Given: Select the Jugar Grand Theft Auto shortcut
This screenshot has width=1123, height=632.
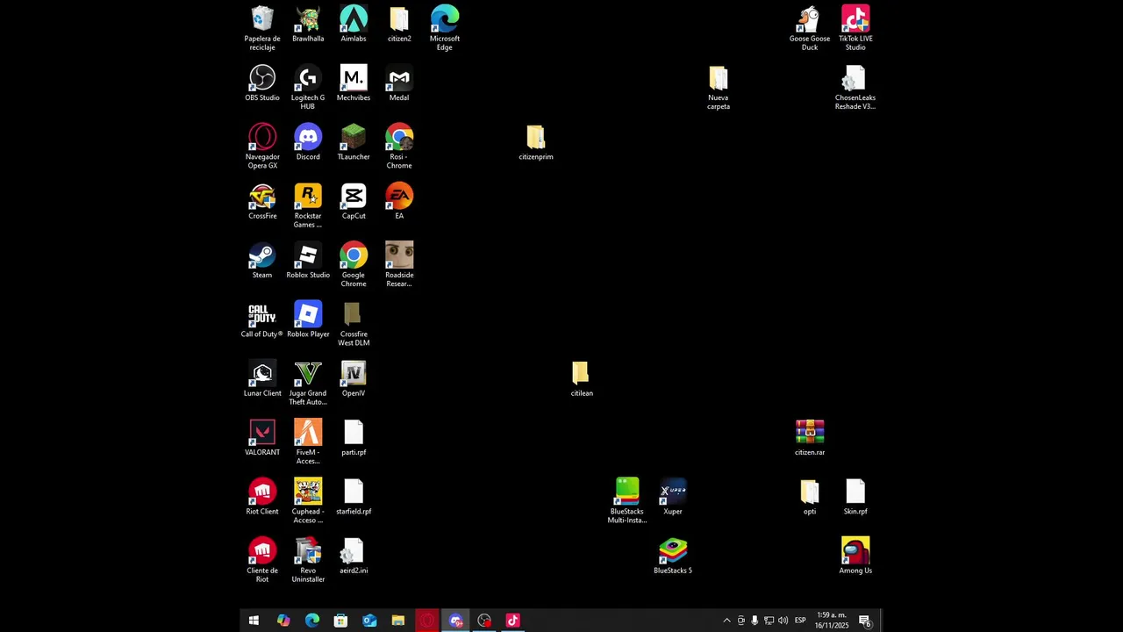Looking at the screenshot, I should 308,383.
